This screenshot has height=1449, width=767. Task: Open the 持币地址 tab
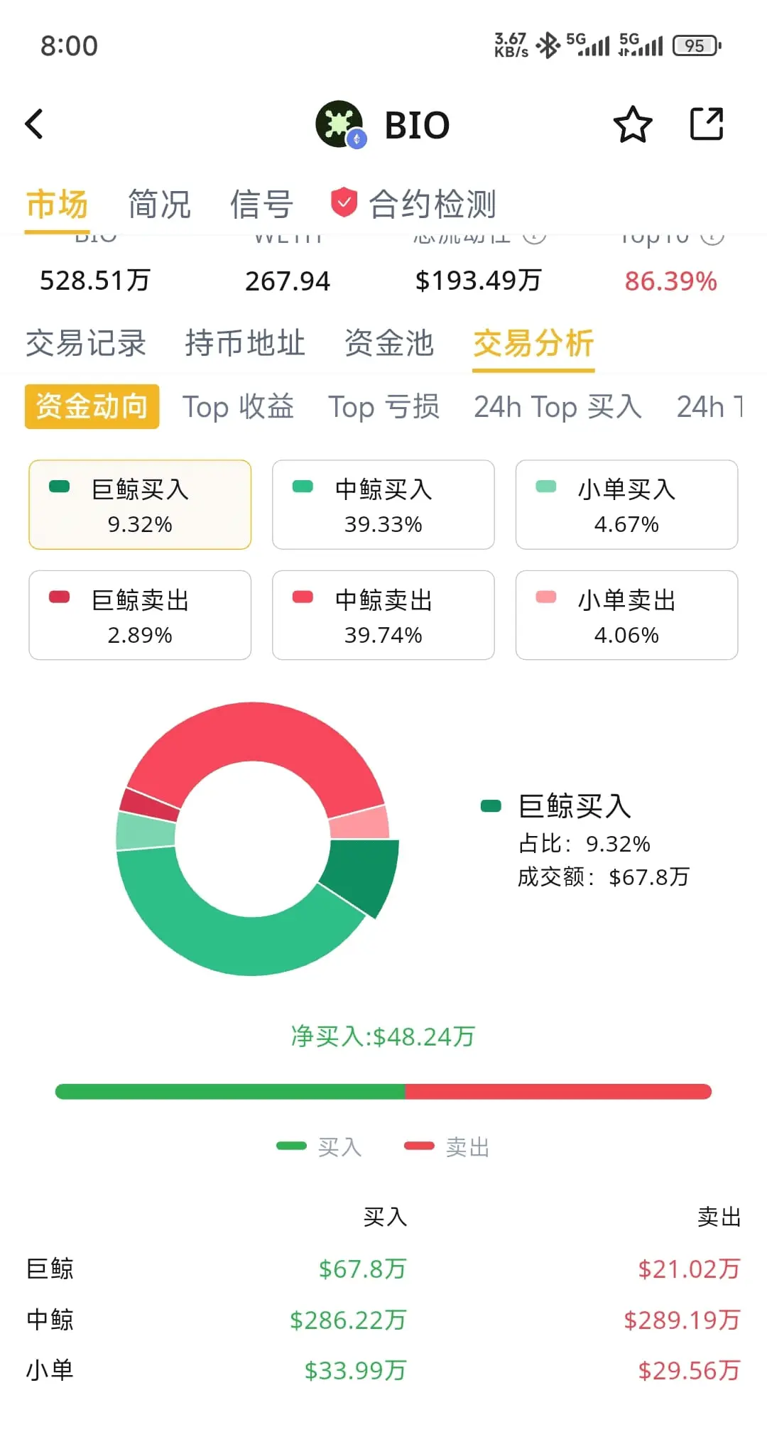click(245, 343)
